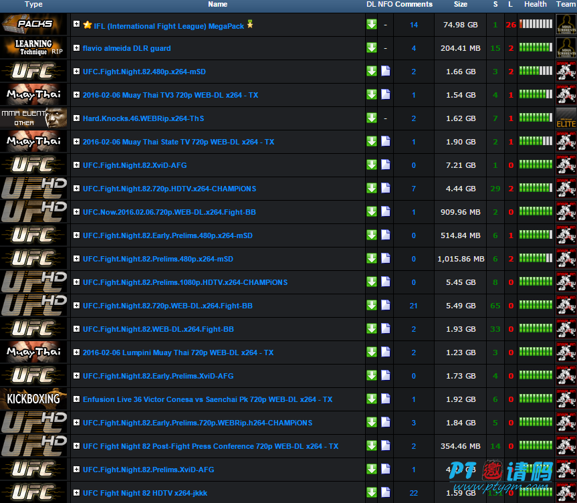Open 2016-02-06 Muay Thai TV3 720p link
577x503 pixels.
pos(170,95)
